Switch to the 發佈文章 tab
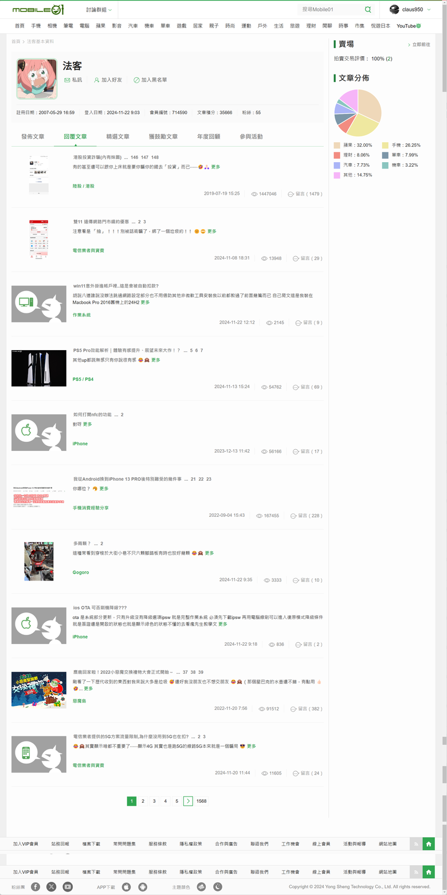 point(33,137)
